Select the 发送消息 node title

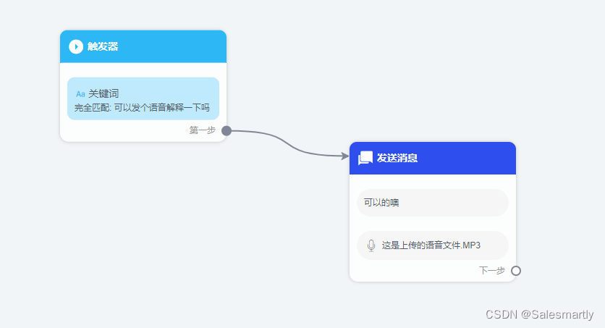[397, 159]
